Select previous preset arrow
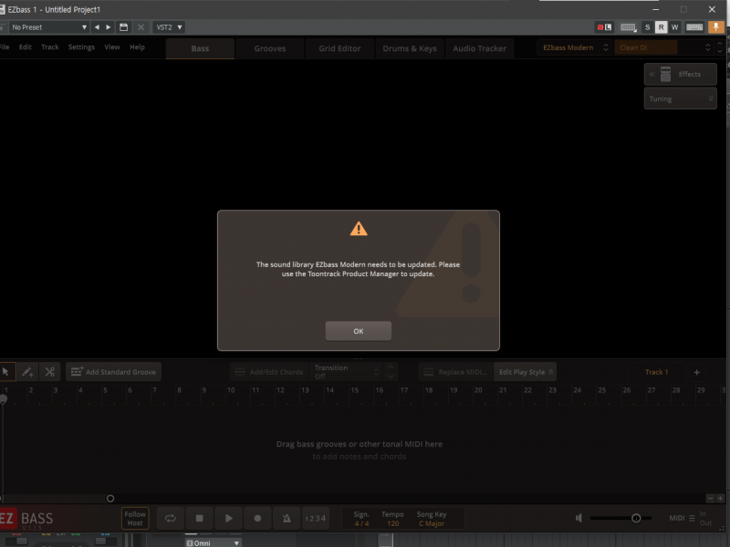Screen dimensions: 730x547 point(97,27)
